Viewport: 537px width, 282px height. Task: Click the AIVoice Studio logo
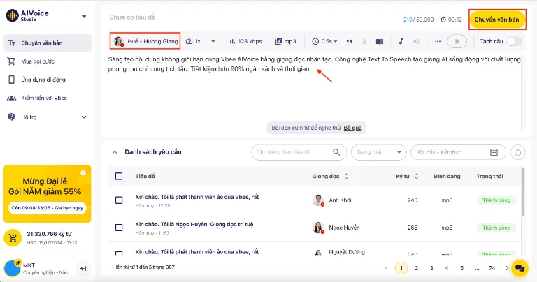27,15
